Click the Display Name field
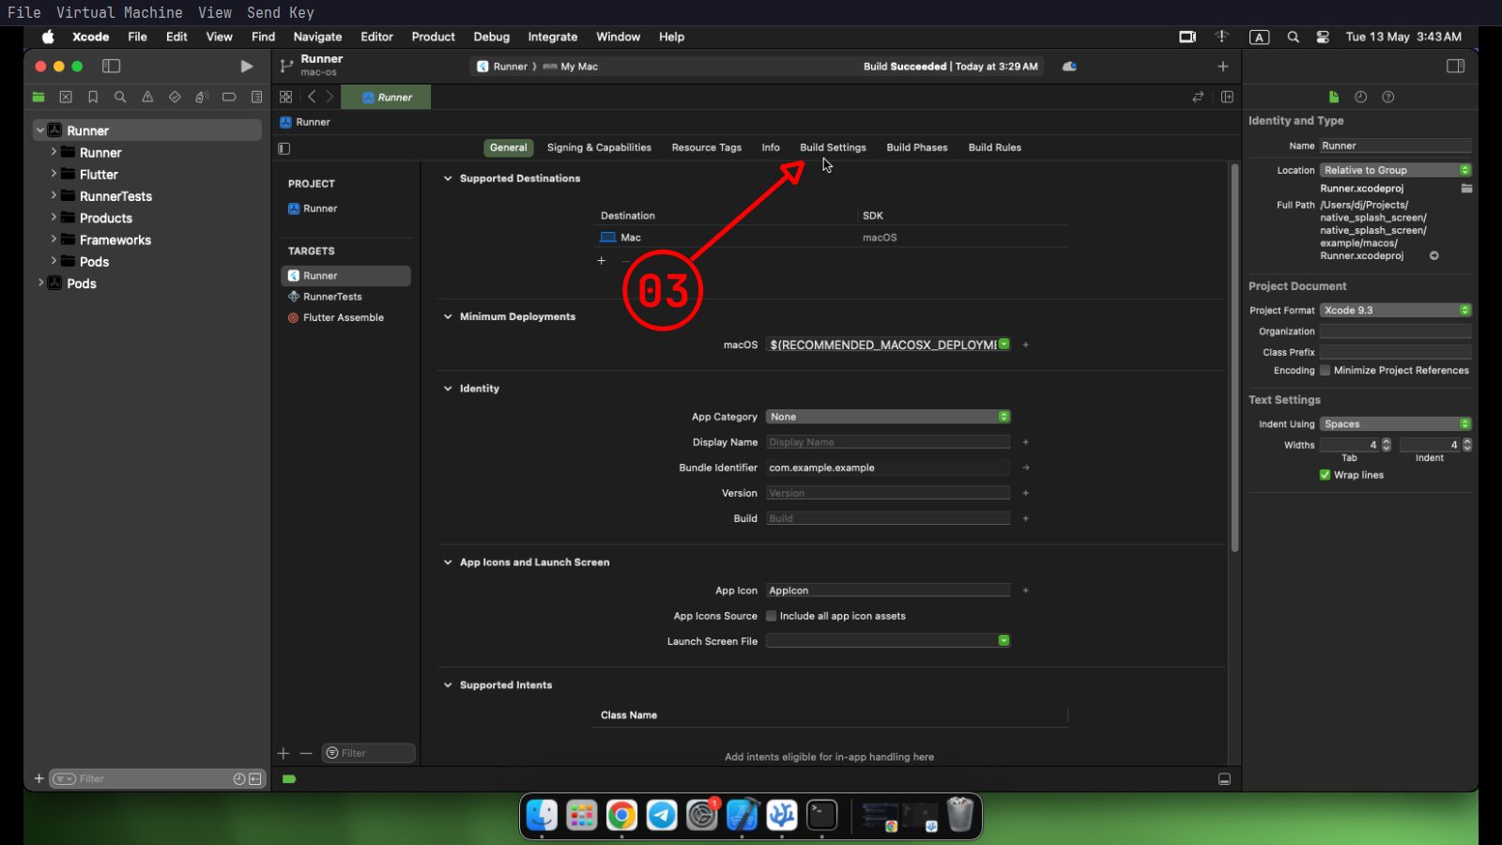 (888, 442)
